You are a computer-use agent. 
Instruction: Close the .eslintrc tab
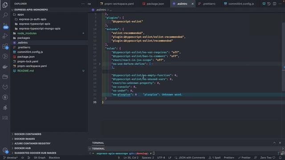click(x=192, y=4)
